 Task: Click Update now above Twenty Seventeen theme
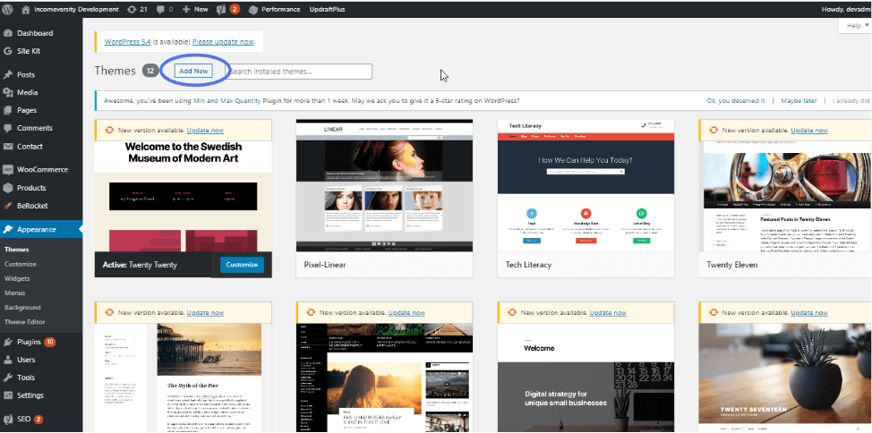pyautogui.click(x=809, y=313)
